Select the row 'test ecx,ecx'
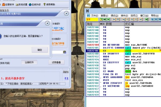 [123, 80]
